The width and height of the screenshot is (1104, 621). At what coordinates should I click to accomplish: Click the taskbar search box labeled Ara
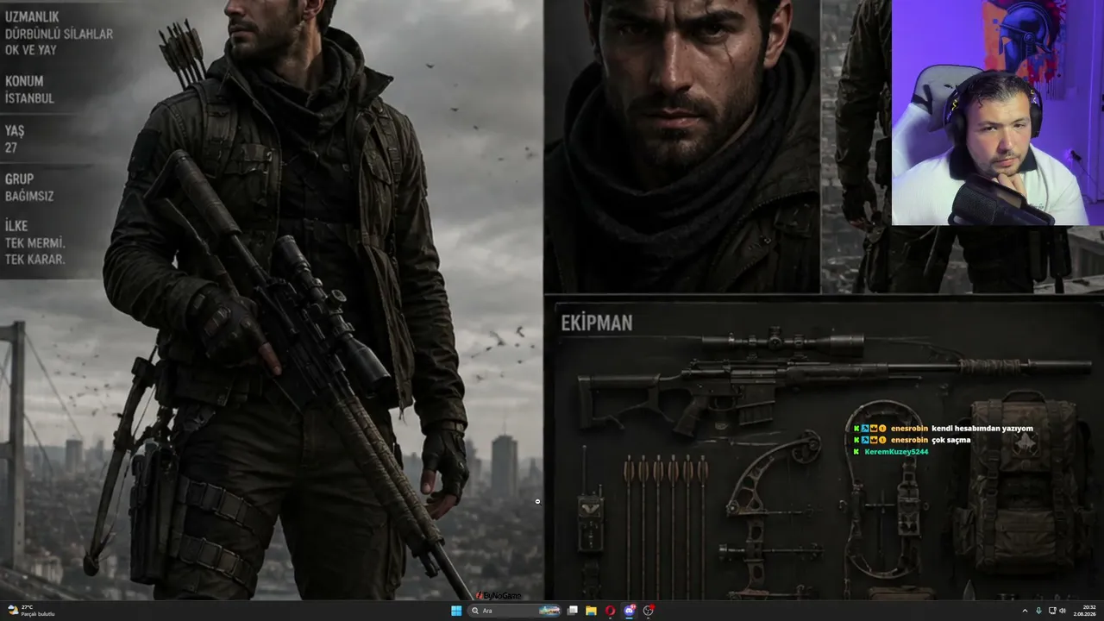point(515,611)
